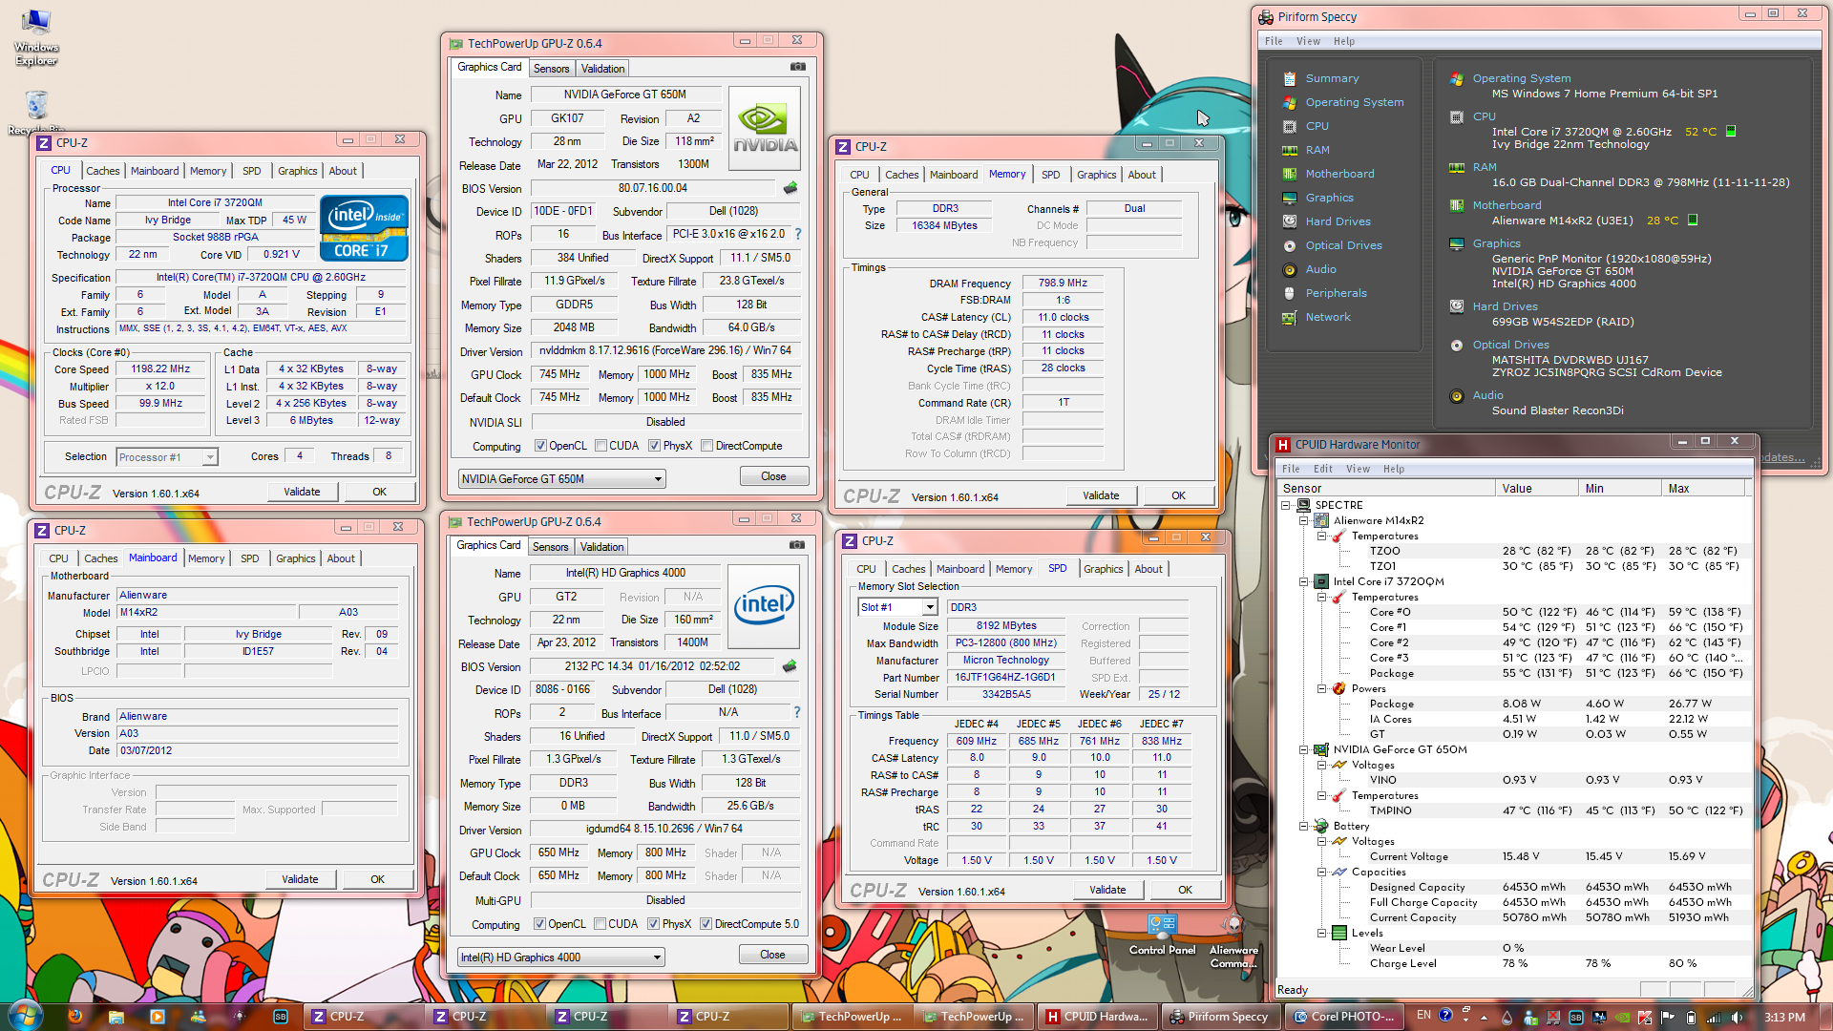Click the volume speaker tray icon
Image resolution: width=1833 pixels, height=1031 pixels.
click(x=1738, y=1018)
